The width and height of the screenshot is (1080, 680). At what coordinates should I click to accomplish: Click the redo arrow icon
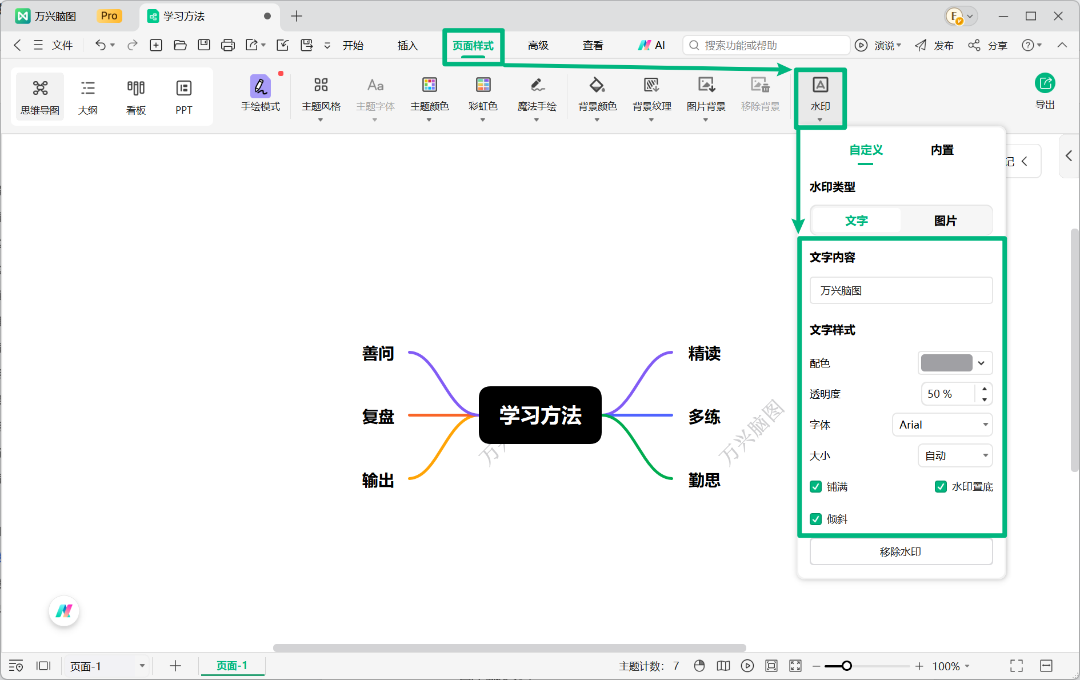[x=132, y=45]
